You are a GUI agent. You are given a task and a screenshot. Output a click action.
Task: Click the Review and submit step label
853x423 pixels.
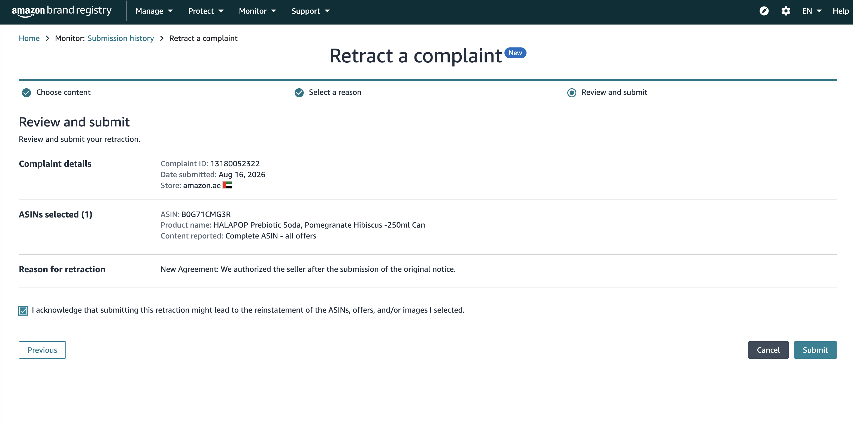pyautogui.click(x=614, y=92)
